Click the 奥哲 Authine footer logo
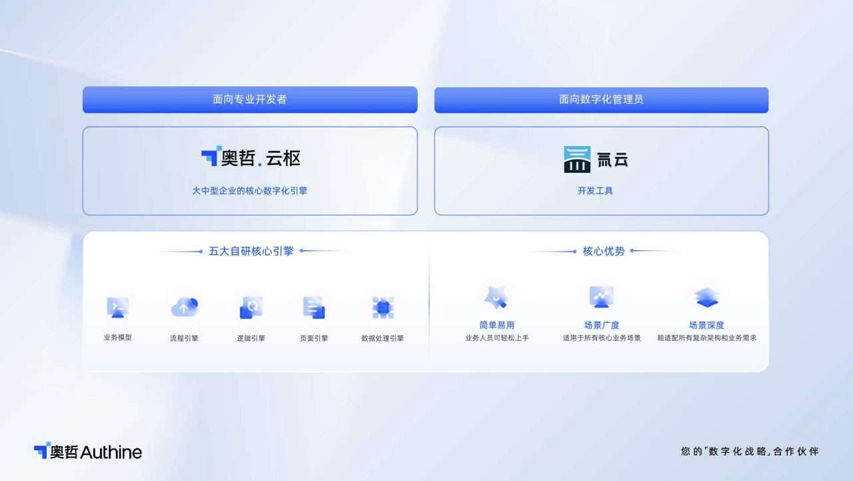853x481 pixels. tap(88, 452)
